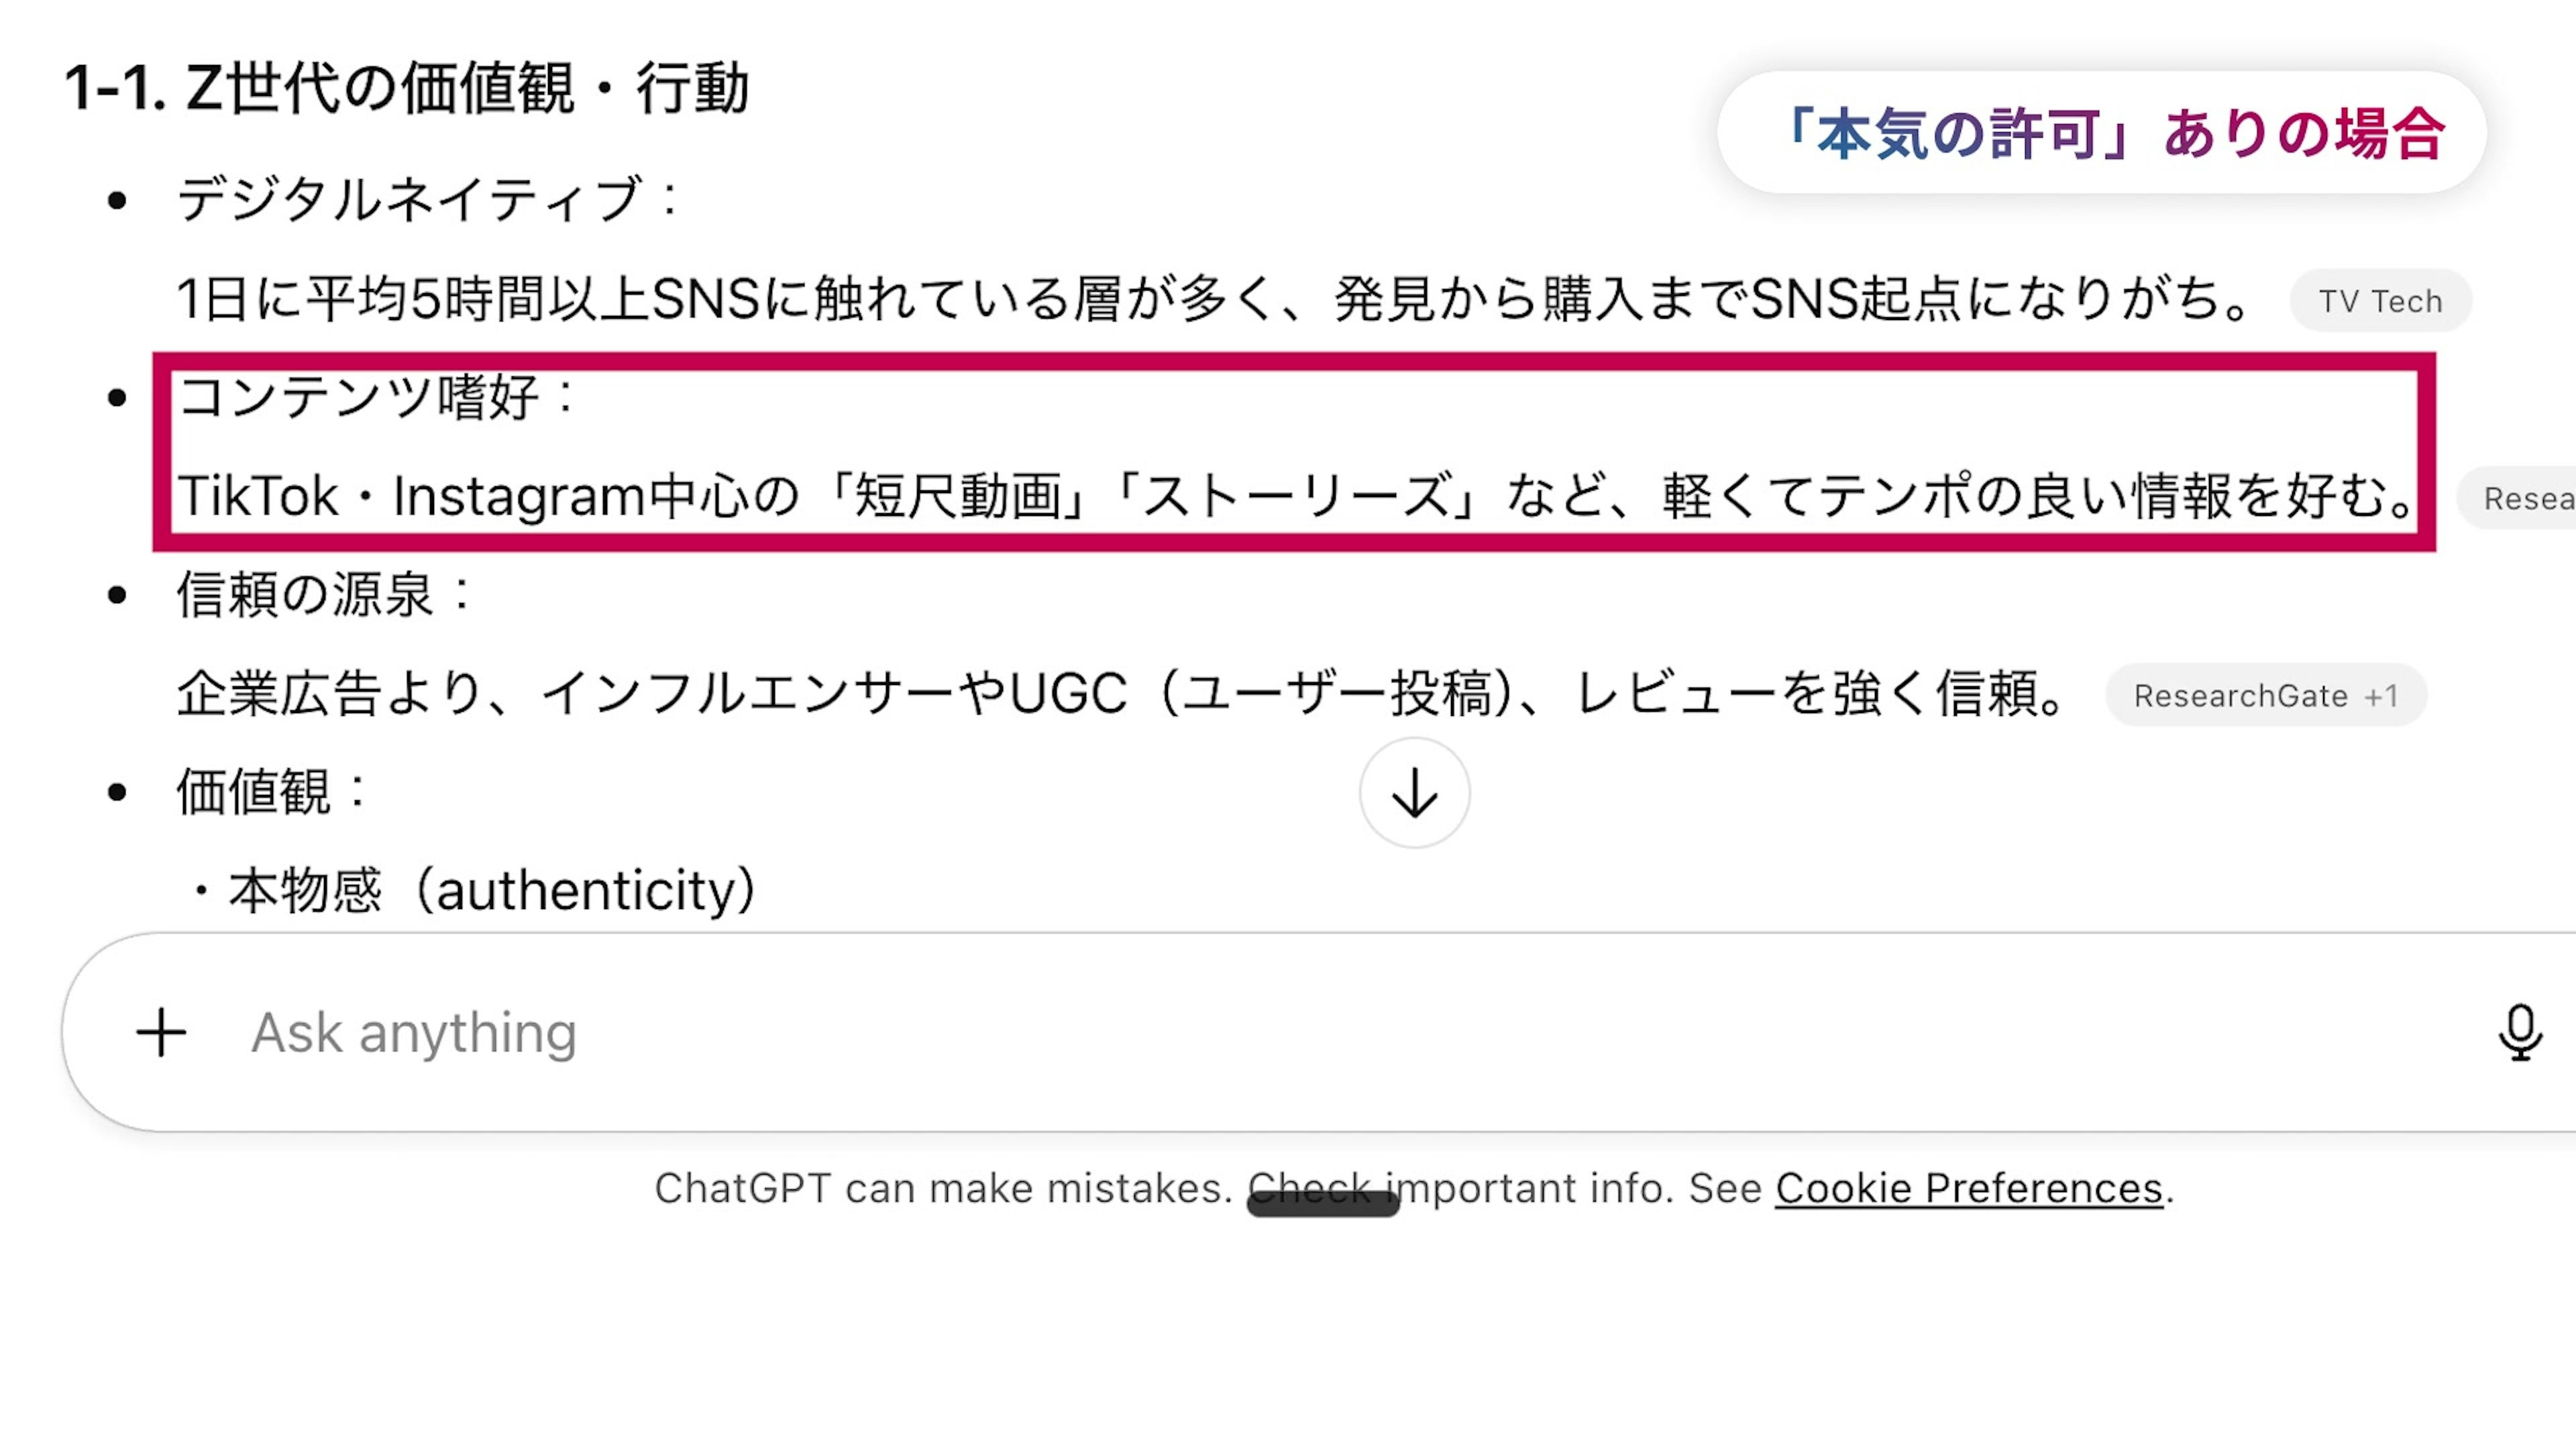This screenshot has width=2576, height=1449.
Task: Click the sentence starting 1日に平均5時間以上SNS
Action: pyautogui.click(x=1215, y=299)
